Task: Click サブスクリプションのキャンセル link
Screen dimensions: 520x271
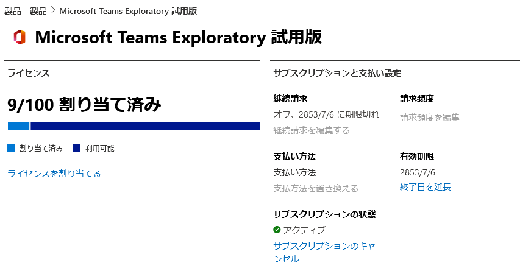Action: click(x=324, y=252)
